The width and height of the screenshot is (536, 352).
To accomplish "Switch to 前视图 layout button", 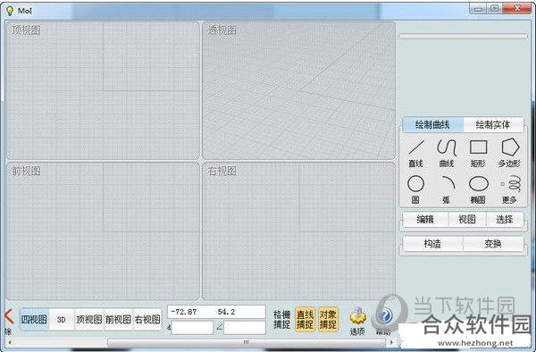I will [x=118, y=319].
